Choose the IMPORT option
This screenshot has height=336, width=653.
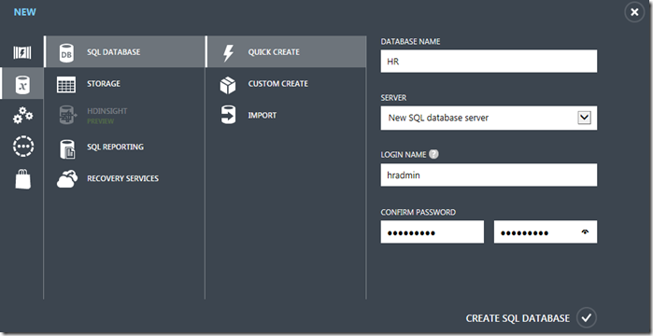coord(286,116)
